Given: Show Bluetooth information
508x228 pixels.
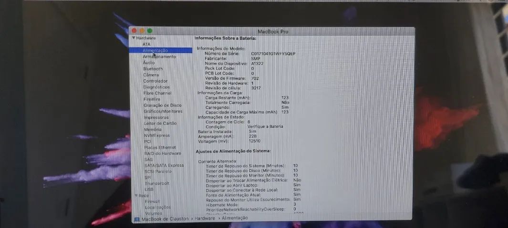Looking at the screenshot, I should (x=153, y=69).
